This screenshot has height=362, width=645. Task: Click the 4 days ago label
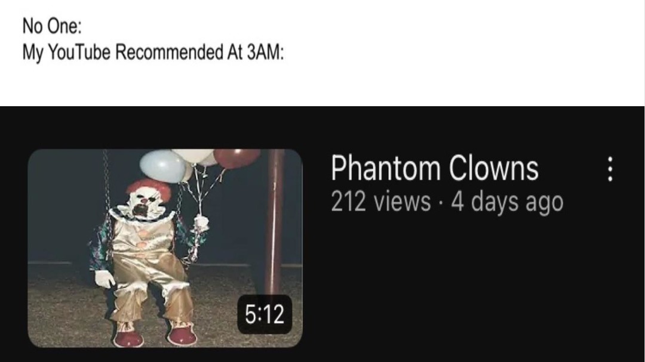point(507,203)
